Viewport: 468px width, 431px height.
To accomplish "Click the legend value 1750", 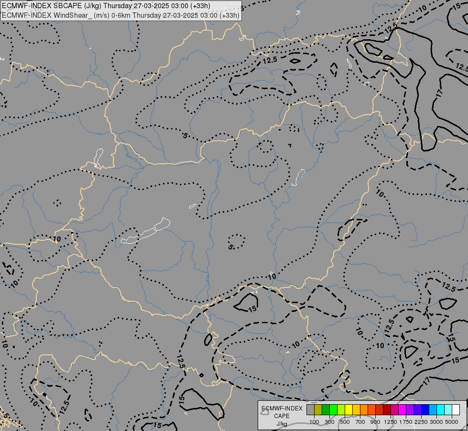I will coord(406,422).
